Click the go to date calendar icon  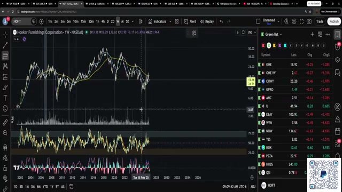click(71, 187)
